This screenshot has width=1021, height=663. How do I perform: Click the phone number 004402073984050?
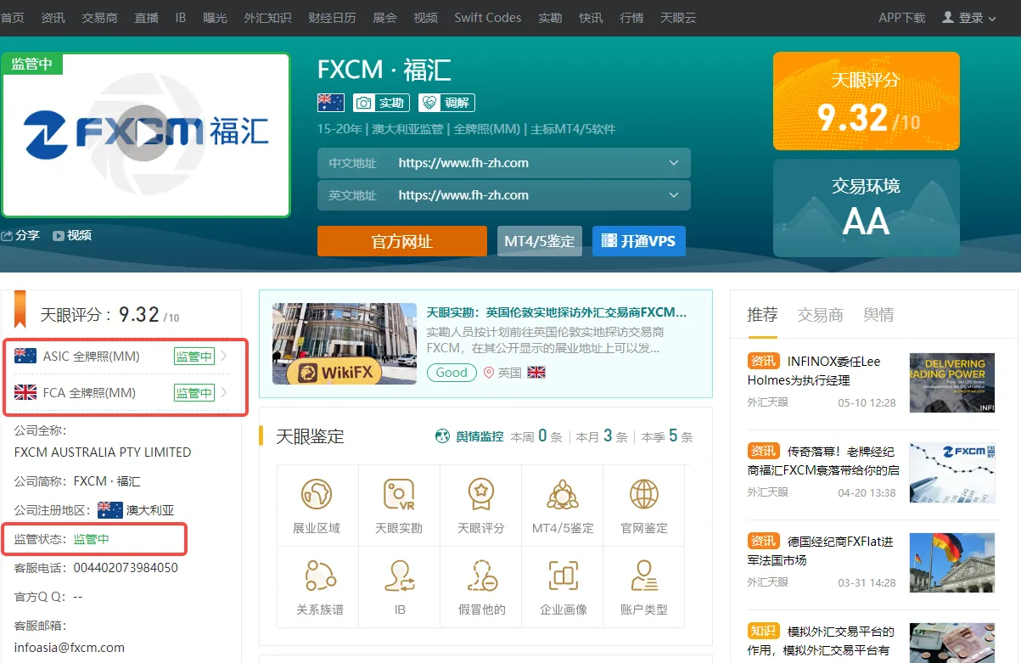point(126,567)
